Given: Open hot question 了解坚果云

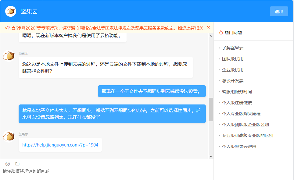Looking at the screenshot, I should [233, 48].
